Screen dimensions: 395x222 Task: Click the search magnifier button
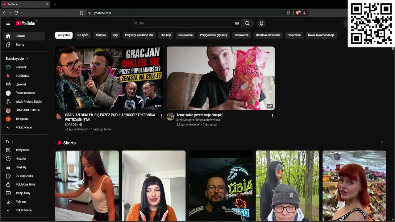click(247, 23)
